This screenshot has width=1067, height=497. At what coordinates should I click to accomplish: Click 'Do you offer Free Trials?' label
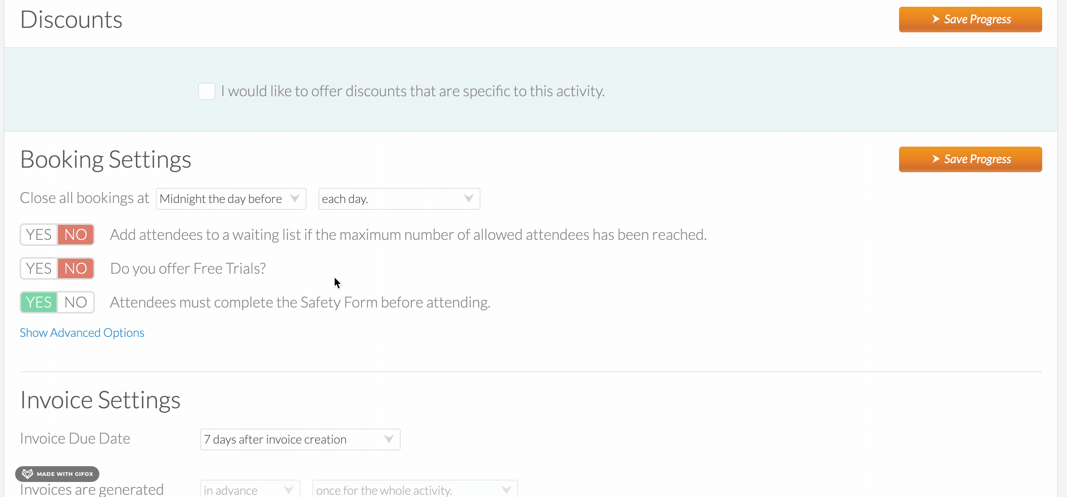pos(188,269)
